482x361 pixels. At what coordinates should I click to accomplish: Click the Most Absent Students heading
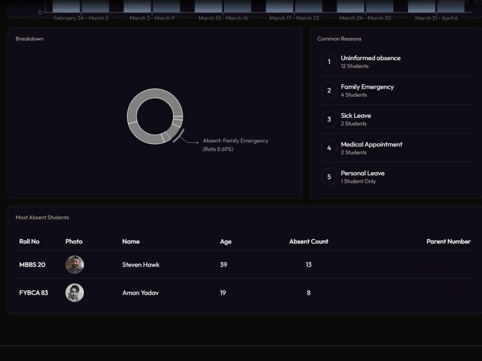pos(42,218)
